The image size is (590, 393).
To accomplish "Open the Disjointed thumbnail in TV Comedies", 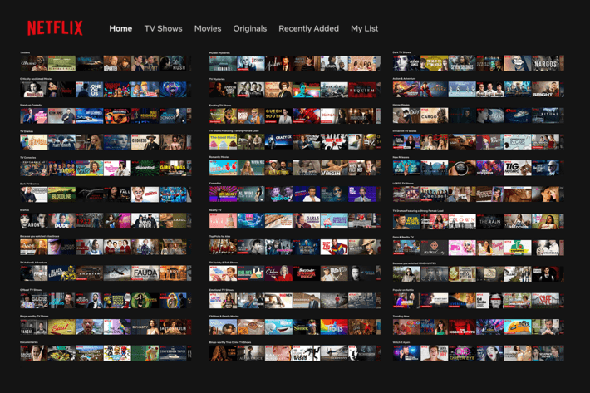I will coord(145,169).
